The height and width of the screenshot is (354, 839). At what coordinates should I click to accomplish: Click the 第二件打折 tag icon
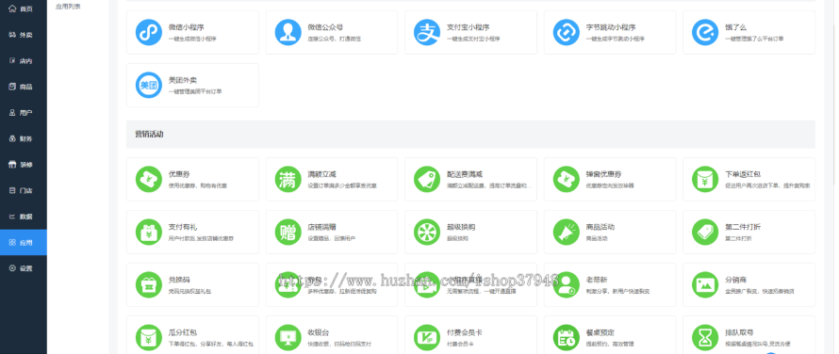pos(705,233)
